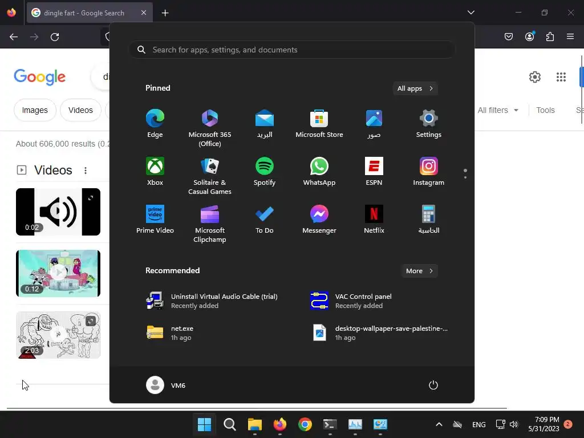This screenshot has height=438, width=584.
Task: Play the 0:12 cartoon video thumbnail
Action: coord(58,273)
